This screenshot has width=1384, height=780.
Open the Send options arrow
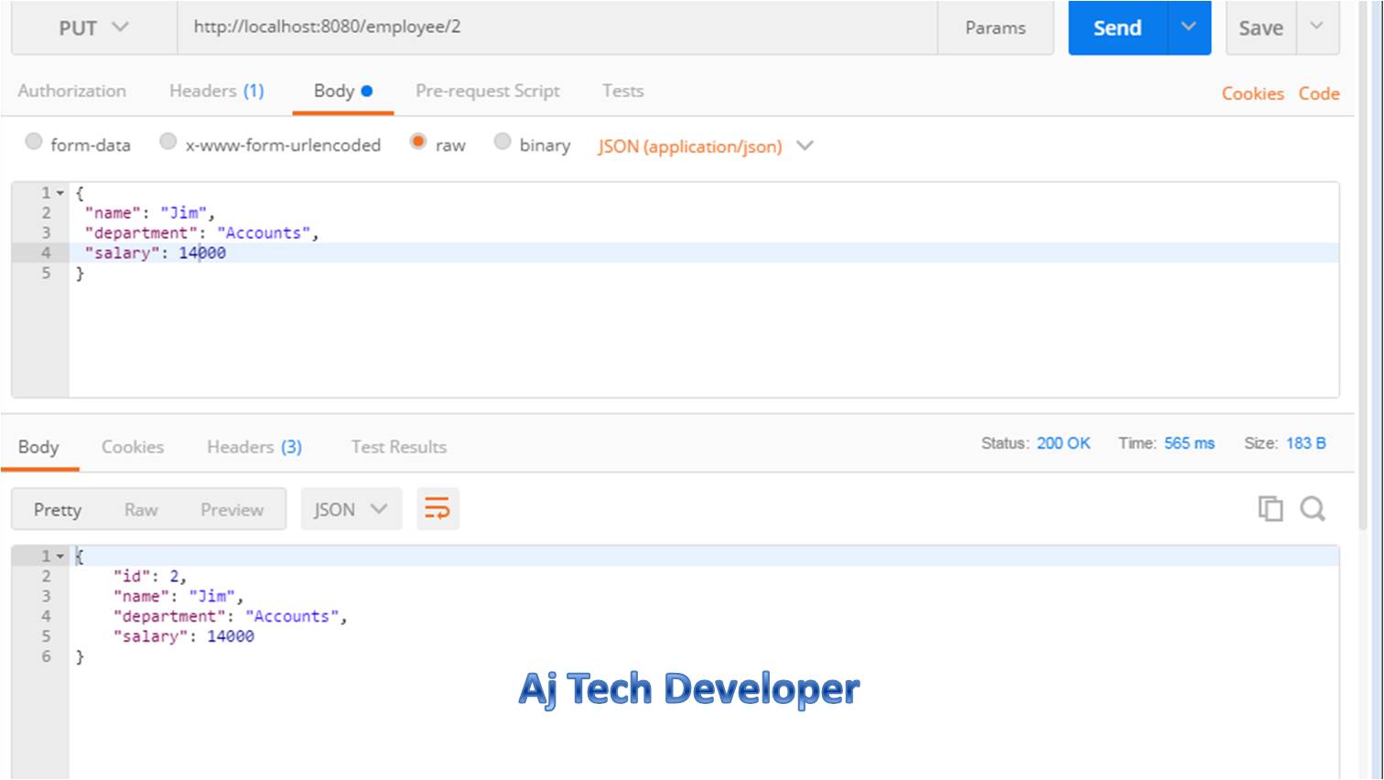1189,27
